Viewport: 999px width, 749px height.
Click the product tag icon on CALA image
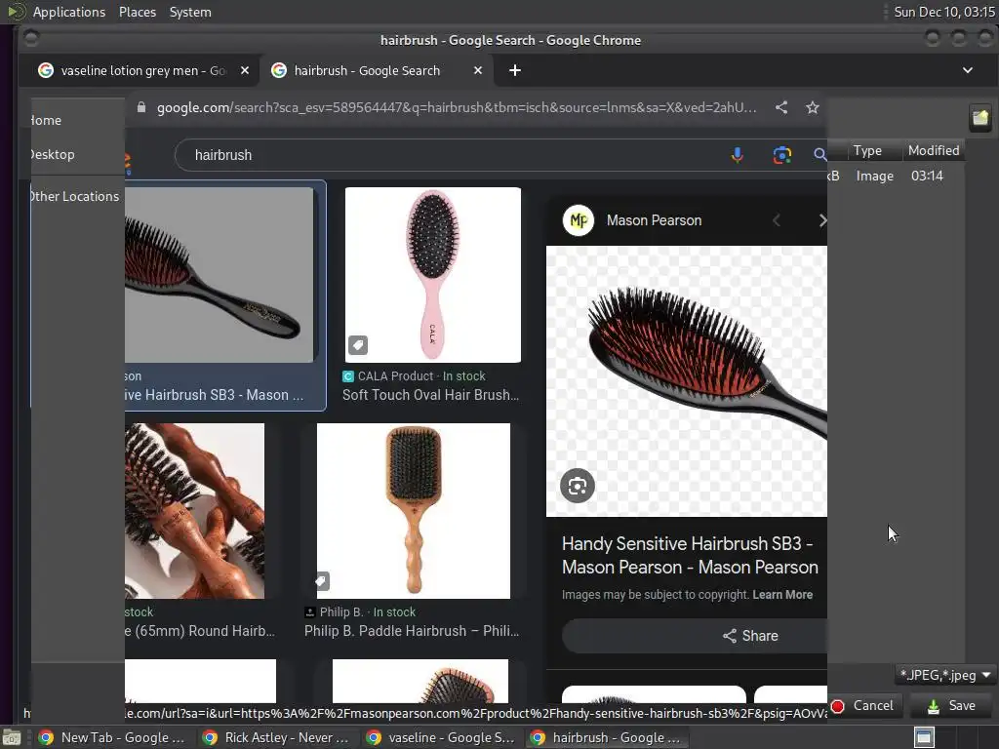[x=357, y=345]
